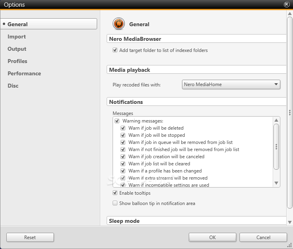Click the resize grip in dialog corner
The width and height of the screenshot is (293, 249).
pos(290,245)
